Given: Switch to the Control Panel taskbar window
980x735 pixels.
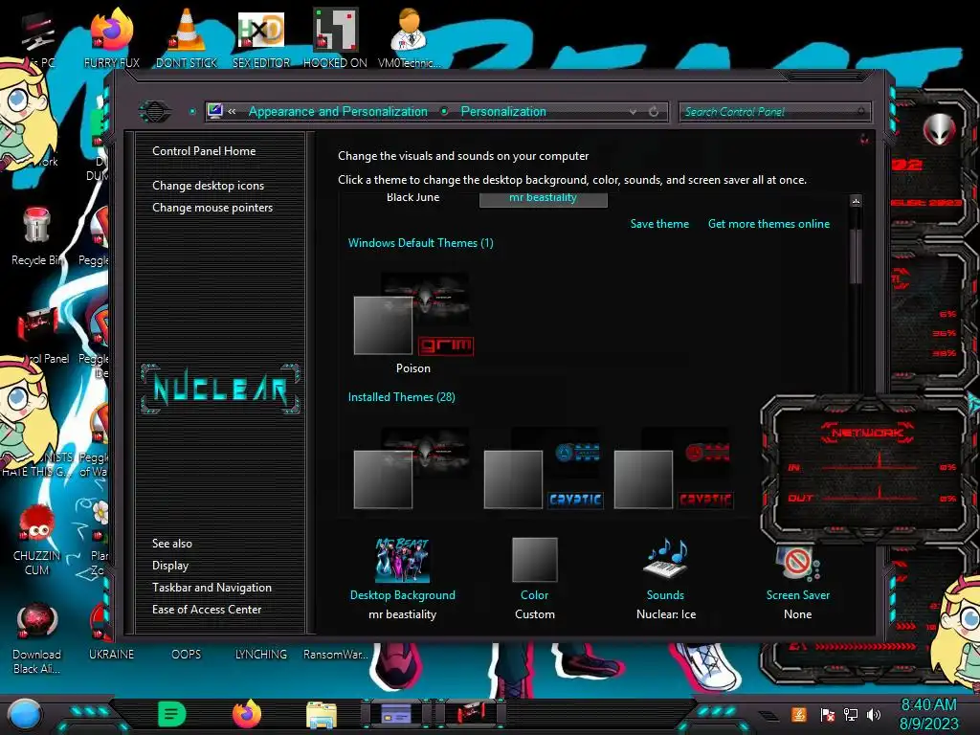Looking at the screenshot, I should (x=396, y=714).
